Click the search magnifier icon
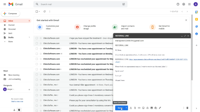 pyautogui.click(x=37, y=4)
